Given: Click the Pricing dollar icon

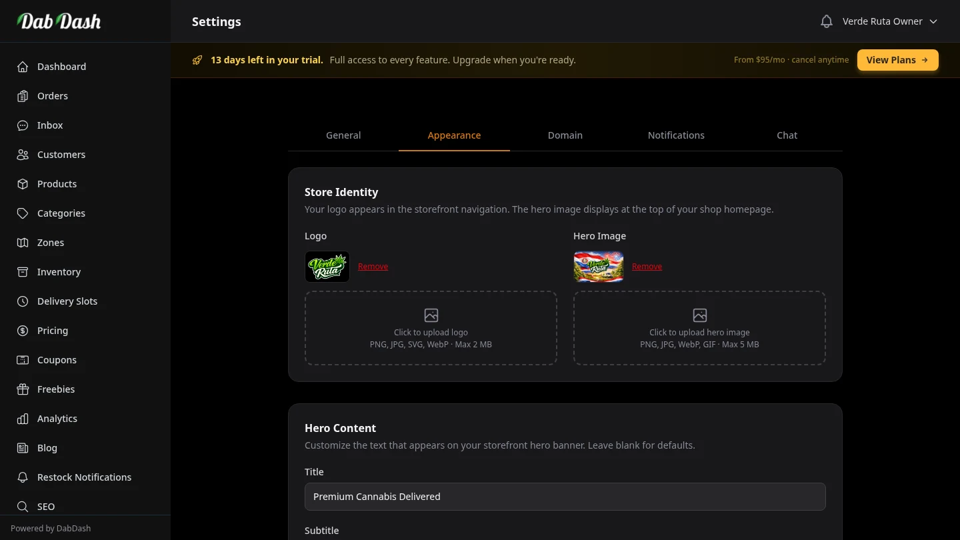Looking at the screenshot, I should [x=22, y=331].
